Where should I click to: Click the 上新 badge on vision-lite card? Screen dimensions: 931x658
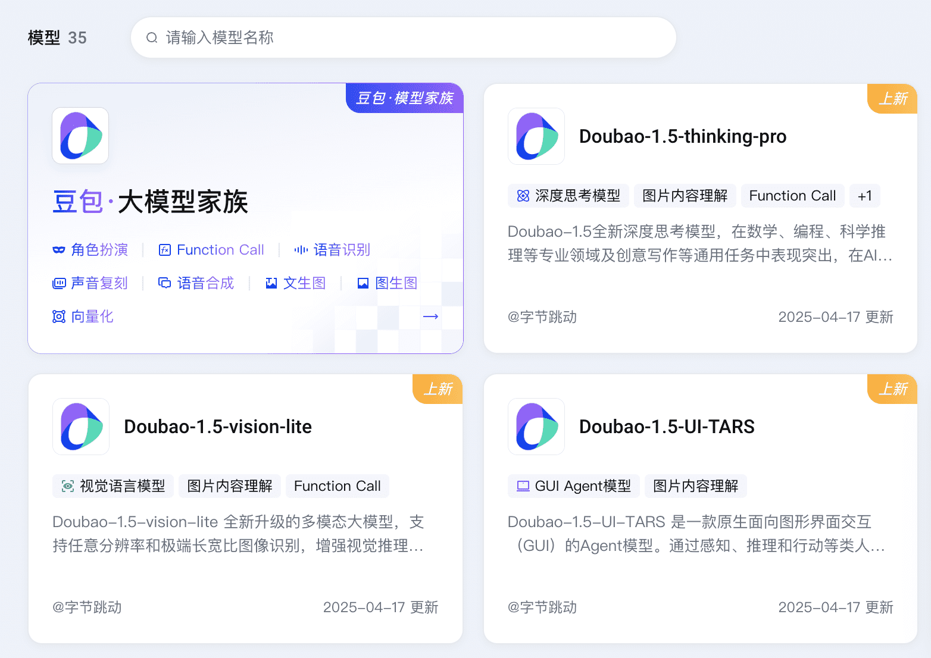(x=438, y=389)
